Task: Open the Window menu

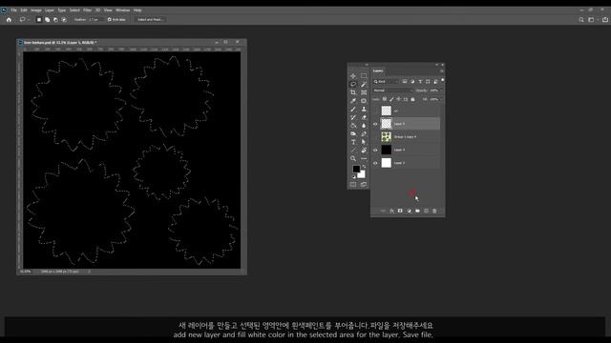Action: pyautogui.click(x=123, y=10)
